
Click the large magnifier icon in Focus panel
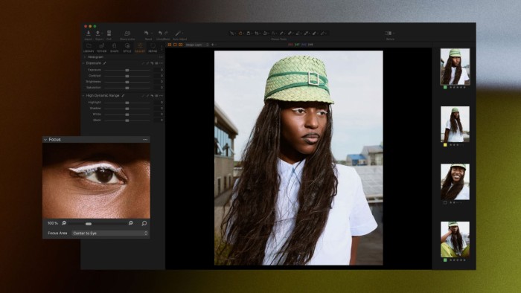[144, 223]
